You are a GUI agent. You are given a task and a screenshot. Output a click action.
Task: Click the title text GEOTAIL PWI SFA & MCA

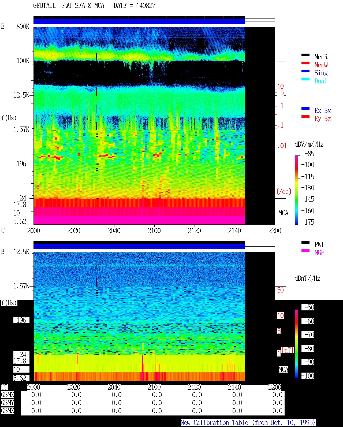[69, 6]
